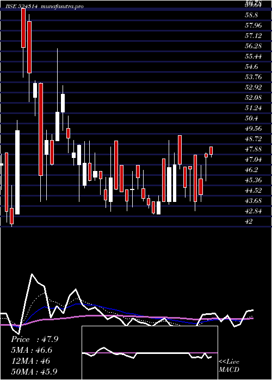The height and width of the screenshot is (380, 272).
Task: Click the BSE 524314 ticker label
Action: point(22,7)
